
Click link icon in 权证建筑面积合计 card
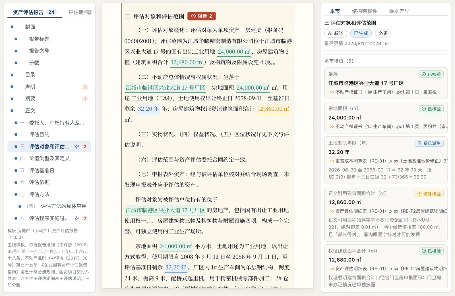coord(332,269)
